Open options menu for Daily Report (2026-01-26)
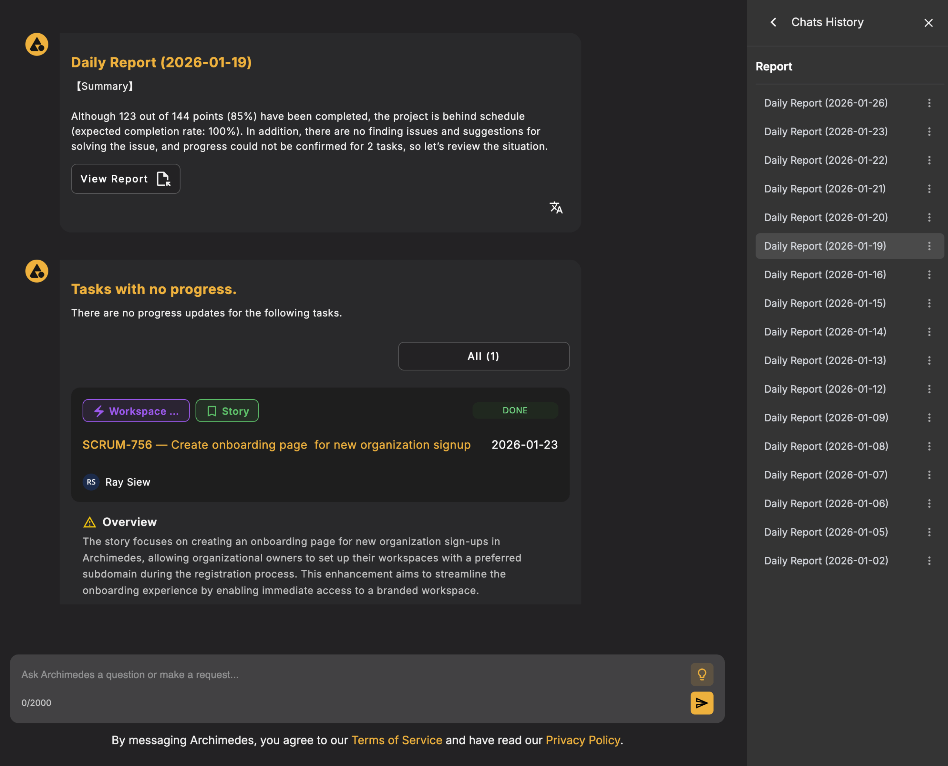The height and width of the screenshot is (766, 948). click(x=929, y=103)
